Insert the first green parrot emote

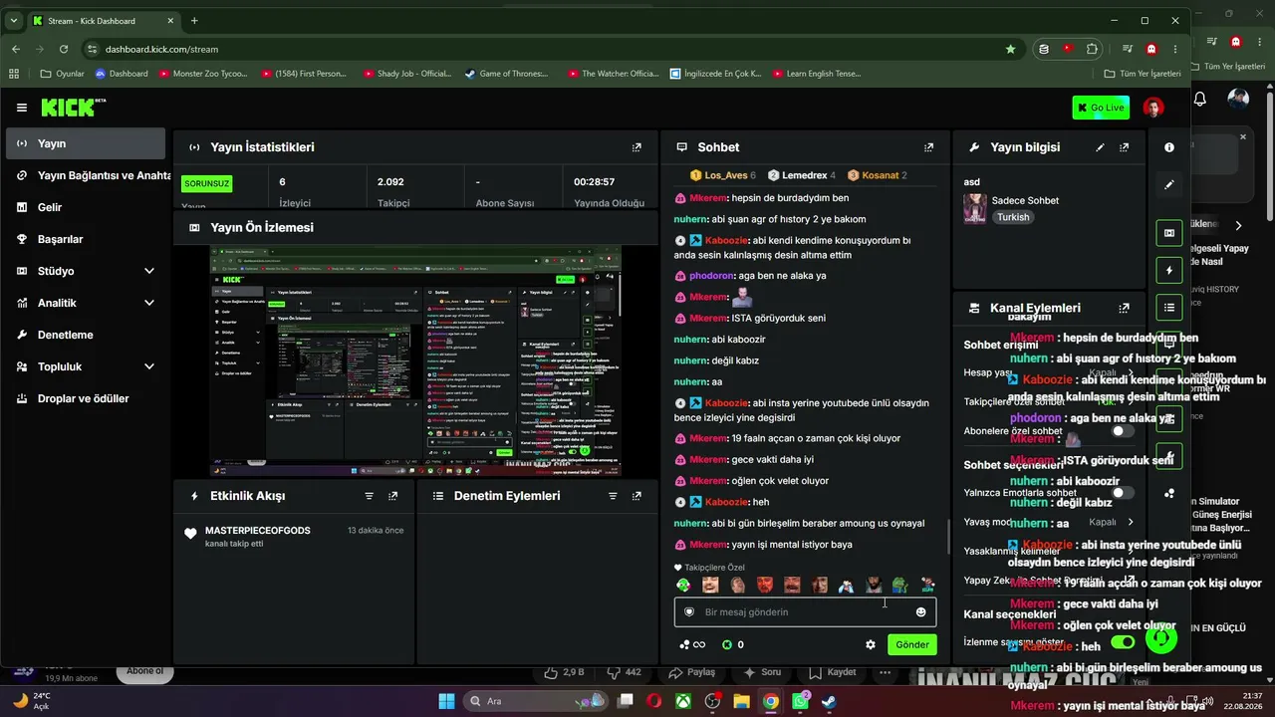coord(683,585)
